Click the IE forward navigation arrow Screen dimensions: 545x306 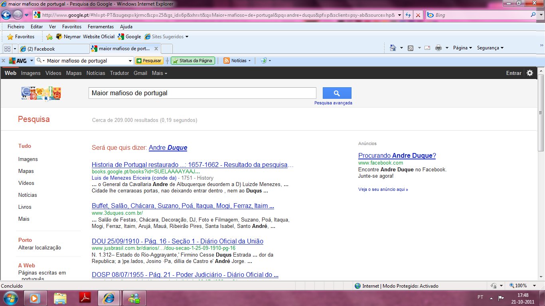(x=18, y=15)
